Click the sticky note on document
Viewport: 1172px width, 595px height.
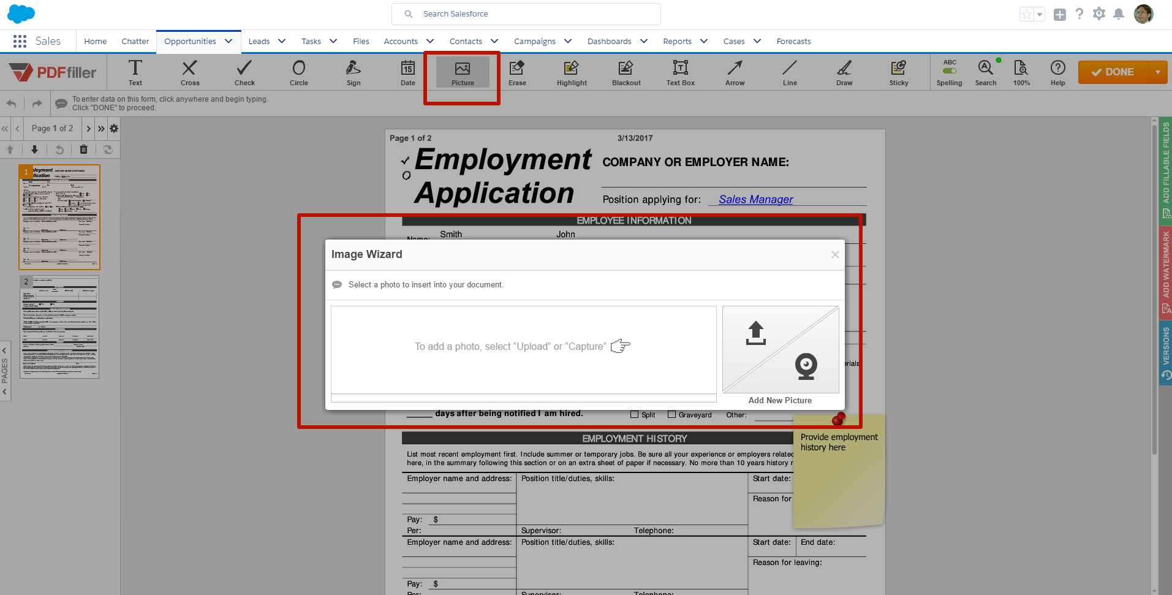[839, 471]
